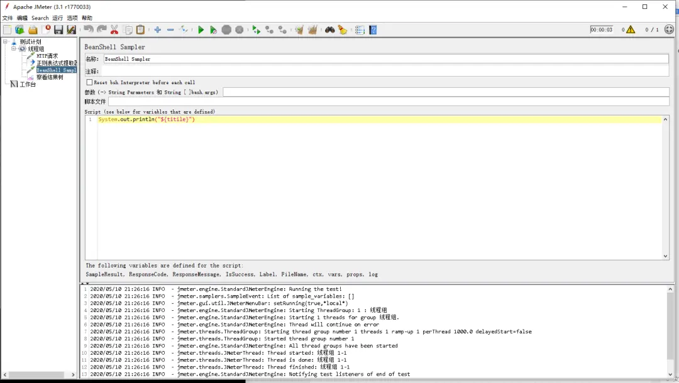Click the elapsed time 00:00:03 display

[x=602, y=30]
